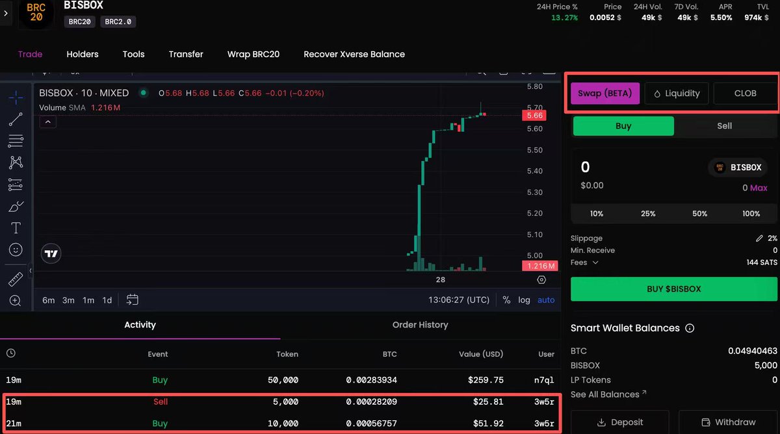This screenshot has height=434, width=780.
Task: Open the go-to-date calendar icon
Action: pos(132,300)
